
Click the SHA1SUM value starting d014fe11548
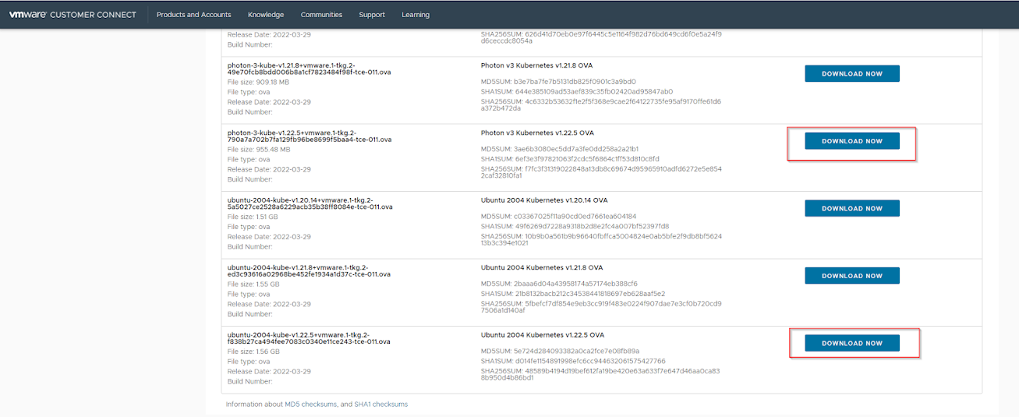pyautogui.click(x=590, y=361)
